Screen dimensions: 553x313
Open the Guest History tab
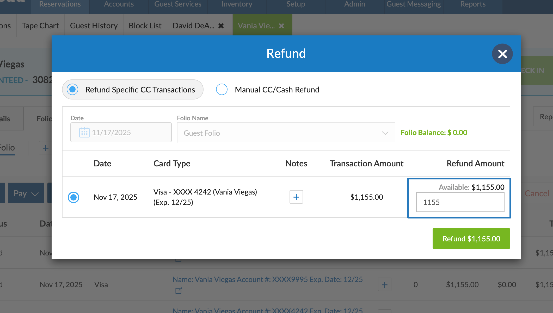94,26
